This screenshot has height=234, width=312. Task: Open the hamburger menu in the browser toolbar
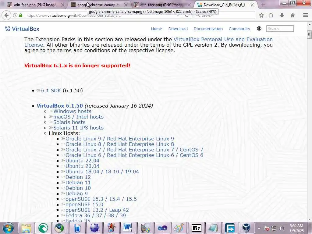[306, 15]
